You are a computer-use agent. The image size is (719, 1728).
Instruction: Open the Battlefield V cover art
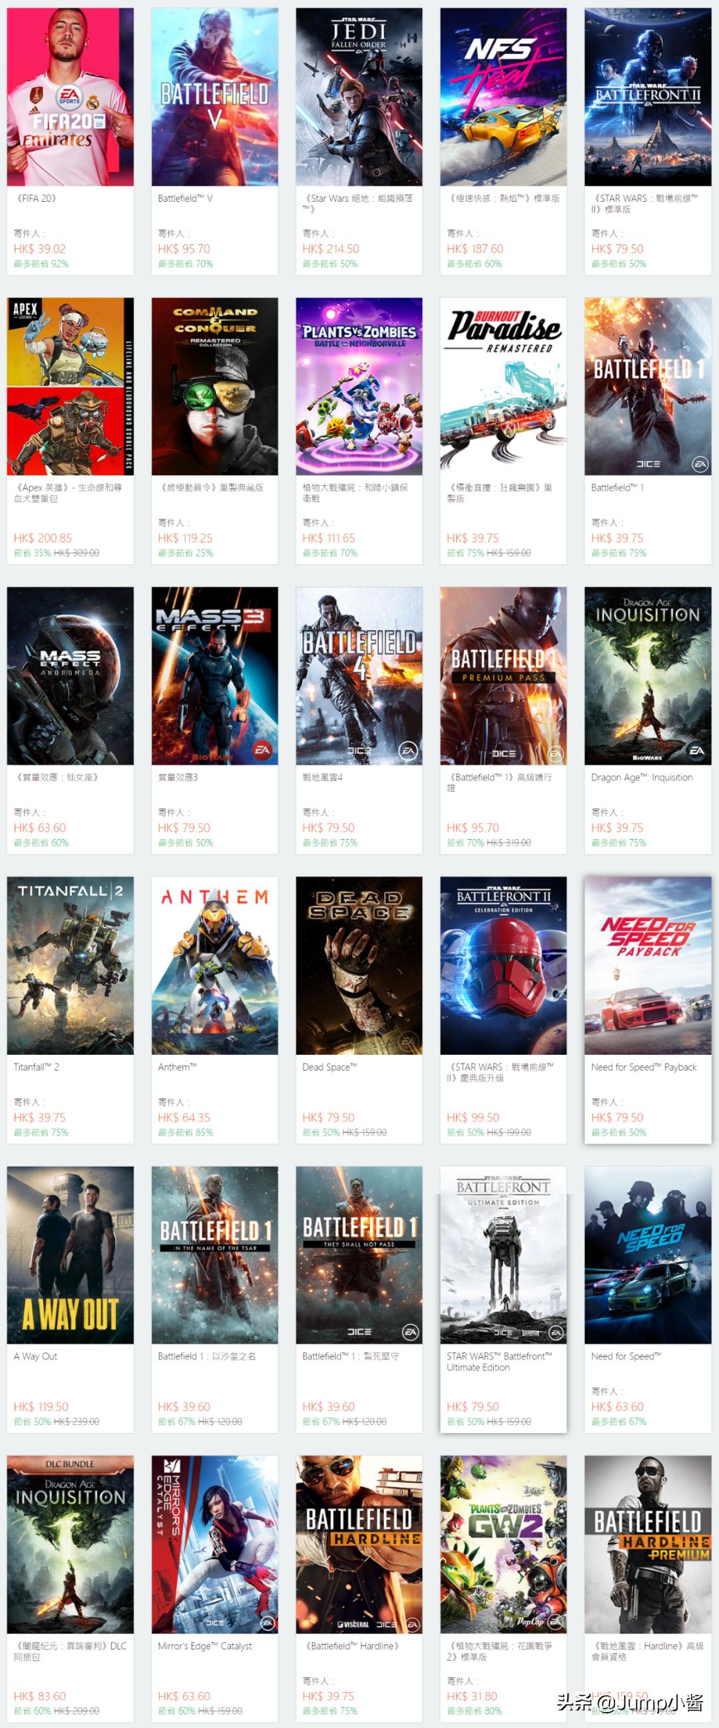pyautogui.click(x=214, y=97)
